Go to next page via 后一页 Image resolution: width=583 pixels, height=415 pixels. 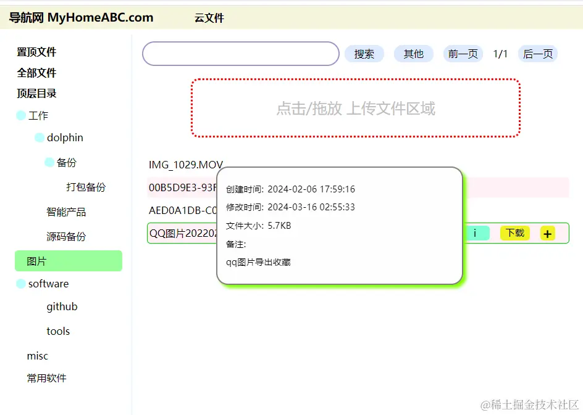tap(537, 54)
